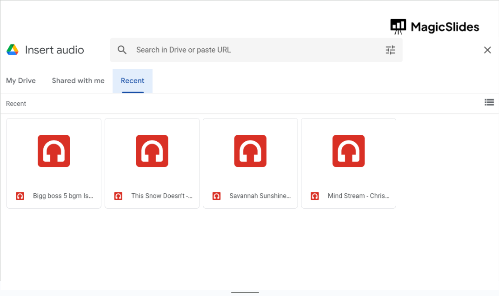Screen dimensions: 499x296
Task: Click small audio icon beside Bigg boss
Action: pos(20,196)
